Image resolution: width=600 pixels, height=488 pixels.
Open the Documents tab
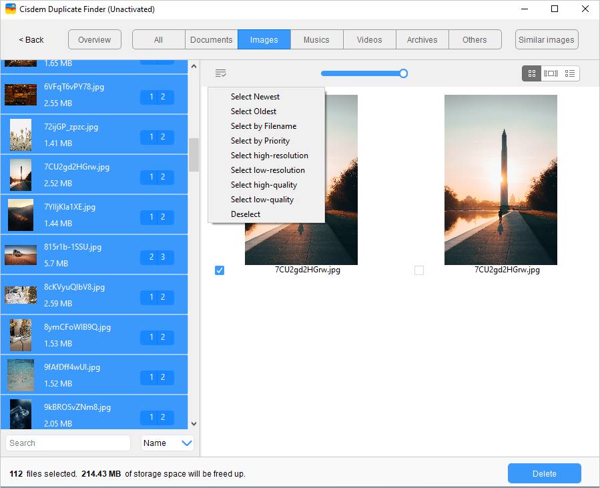pyautogui.click(x=211, y=39)
